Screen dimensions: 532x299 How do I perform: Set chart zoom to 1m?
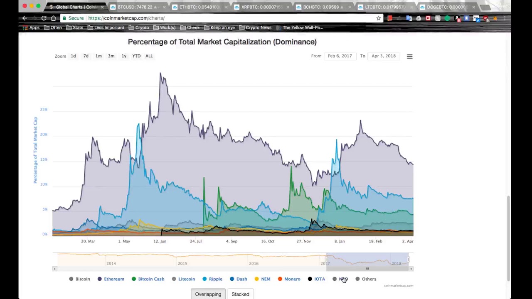(99, 56)
